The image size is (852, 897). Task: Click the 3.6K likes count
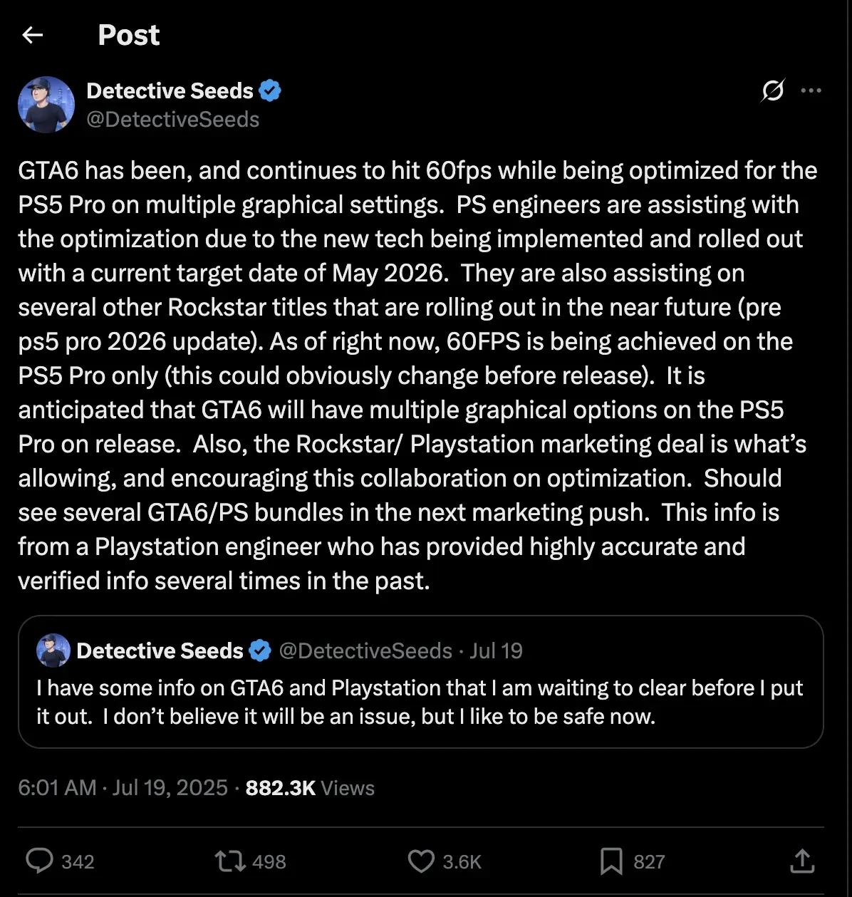coord(463,861)
